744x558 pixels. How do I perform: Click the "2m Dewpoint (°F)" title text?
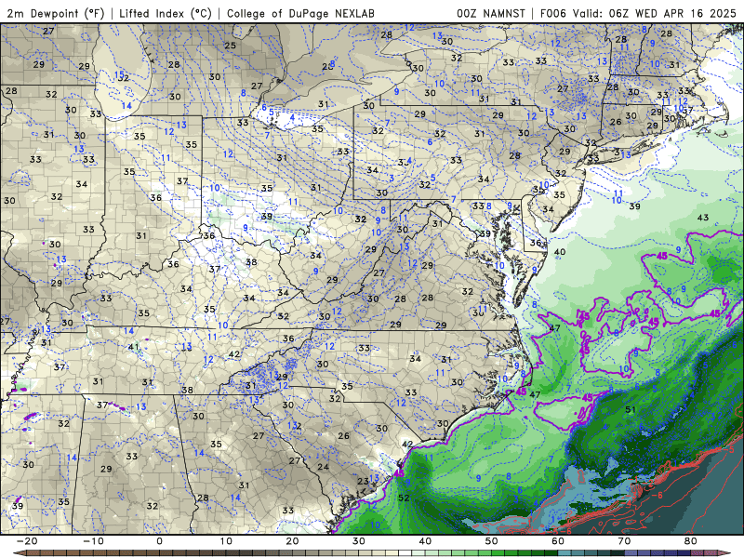[x=56, y=13]
